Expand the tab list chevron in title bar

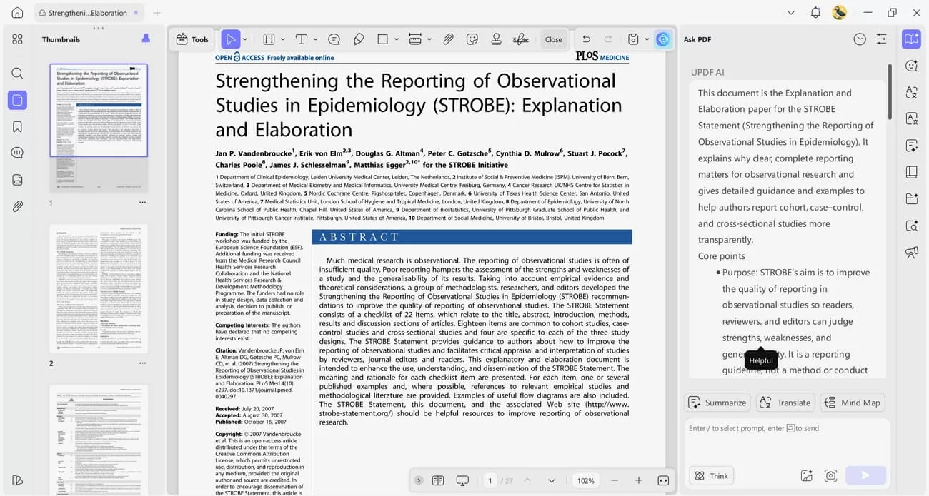790,13
